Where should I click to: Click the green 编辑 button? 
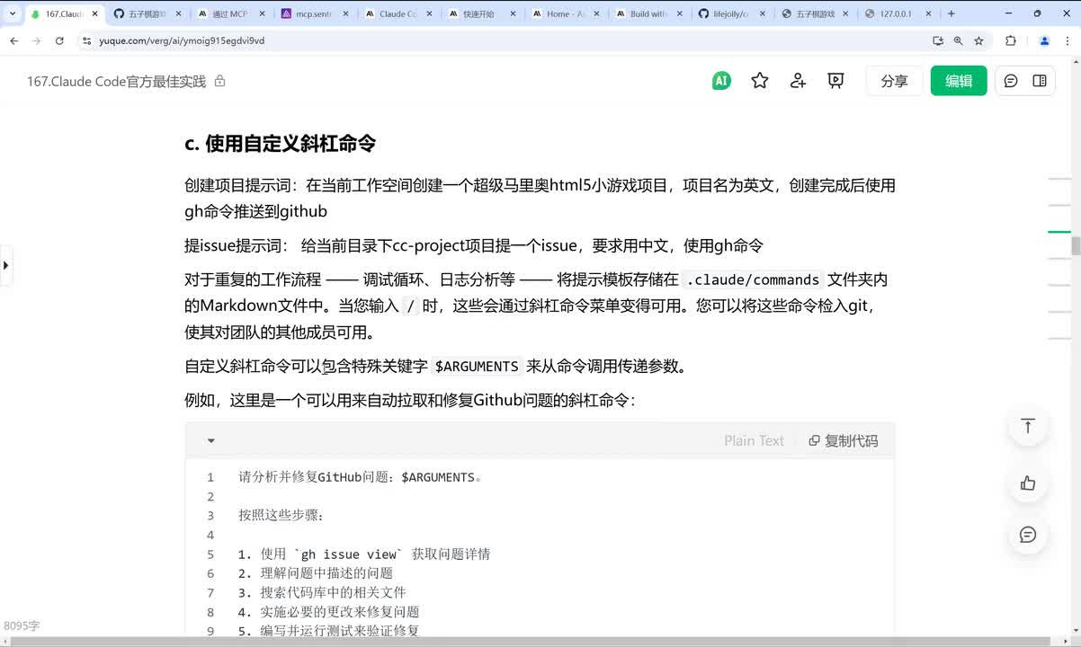coord(959,81)
